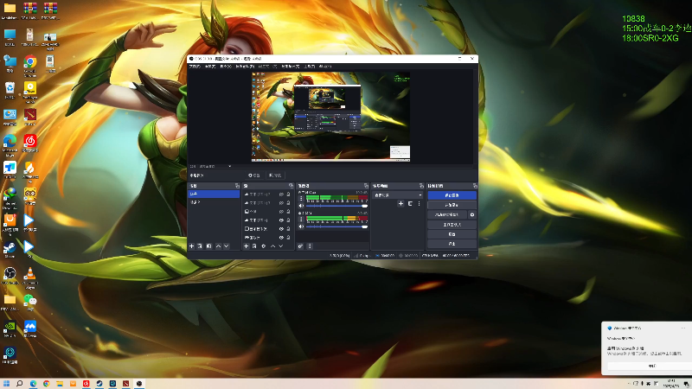
Task: Open the preview scaling dropdown below the preview
Action: pos(215,166)
